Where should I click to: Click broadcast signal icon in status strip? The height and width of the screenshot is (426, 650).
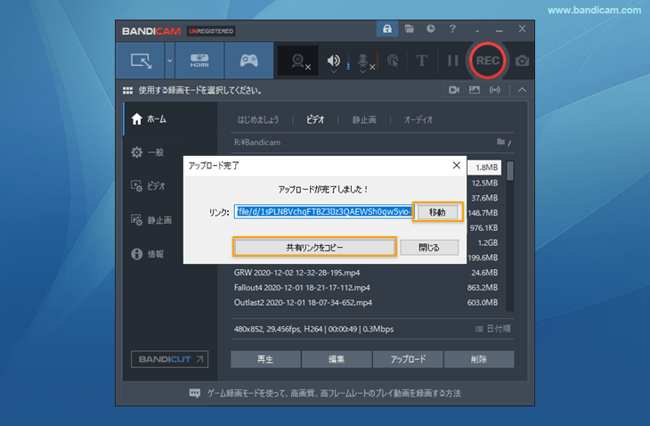(x=494, y=90)
